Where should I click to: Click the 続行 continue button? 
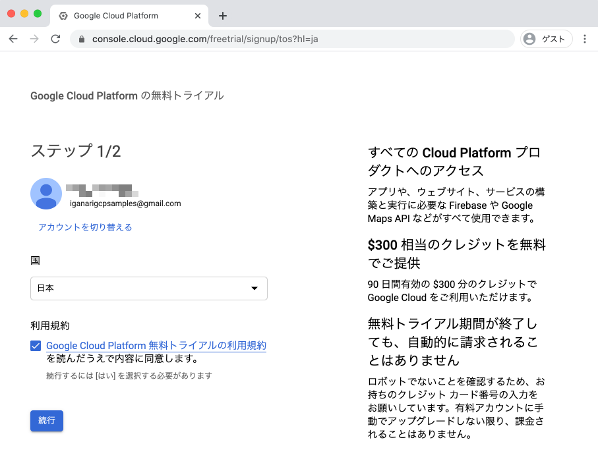pyautogui.click(x=47, y=420)
